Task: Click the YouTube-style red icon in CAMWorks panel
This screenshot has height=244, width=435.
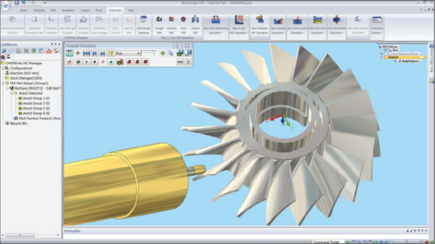Action: pyautogui.click(x=49, y=51)
